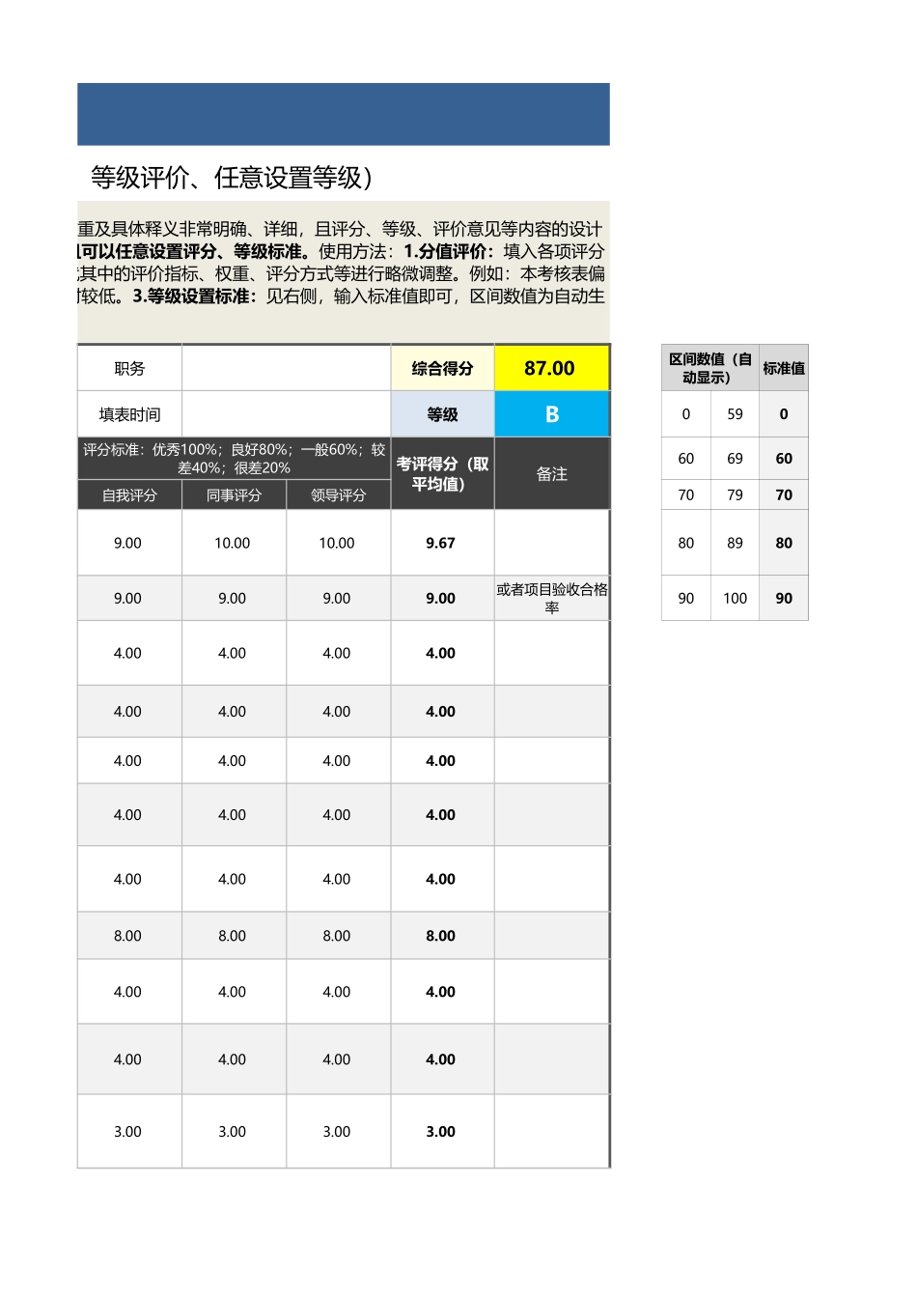The image size is (917, 1298).
Task: Click the bold 3.00 average score cell
Action: pos(441,1131)
